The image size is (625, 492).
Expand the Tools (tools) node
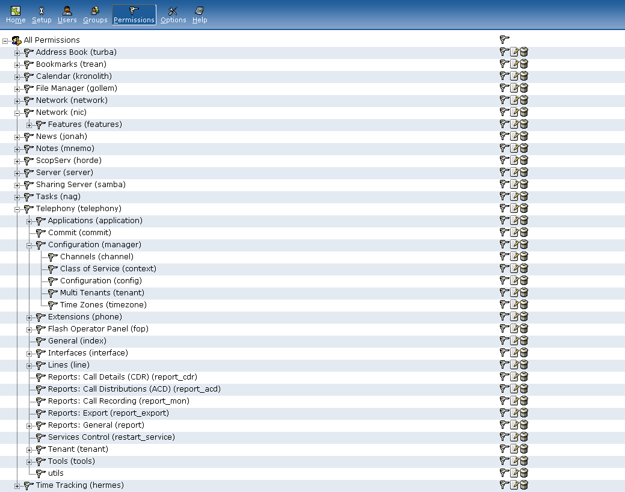29,462
